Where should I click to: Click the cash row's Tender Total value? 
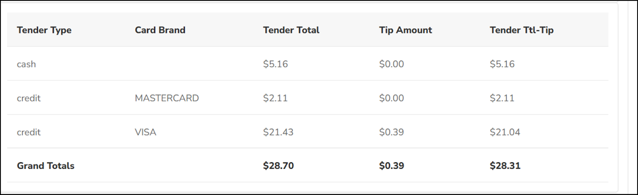pos(275,64)
